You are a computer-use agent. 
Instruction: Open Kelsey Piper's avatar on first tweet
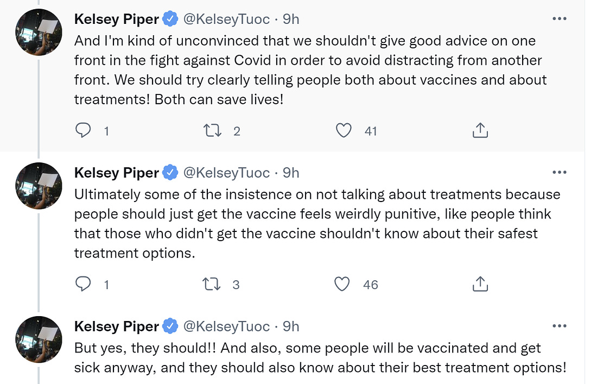tap(39, 32)
